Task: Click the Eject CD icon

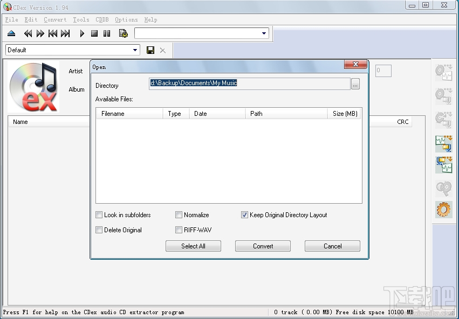Action: pos(11,33)
